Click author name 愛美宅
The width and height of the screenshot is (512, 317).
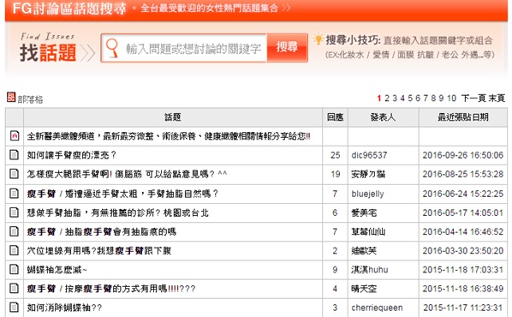[x=364, y=212]
